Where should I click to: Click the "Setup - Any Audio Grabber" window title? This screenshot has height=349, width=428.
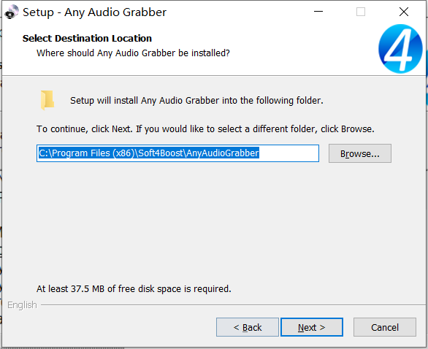pos(94,12)
